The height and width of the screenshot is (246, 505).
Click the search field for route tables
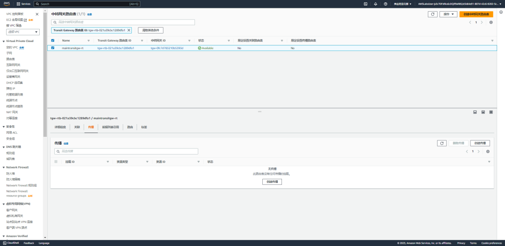(x=123, y=22)
